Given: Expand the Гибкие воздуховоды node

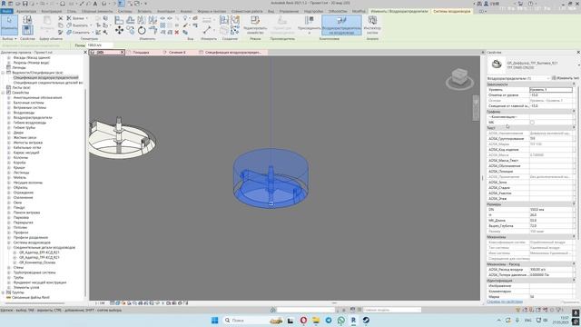Looking at the screenshot, I should click(x=9, y=123).
